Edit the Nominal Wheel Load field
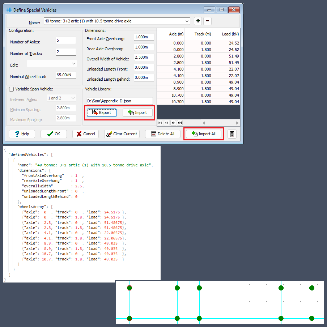 tap(66, 75)
